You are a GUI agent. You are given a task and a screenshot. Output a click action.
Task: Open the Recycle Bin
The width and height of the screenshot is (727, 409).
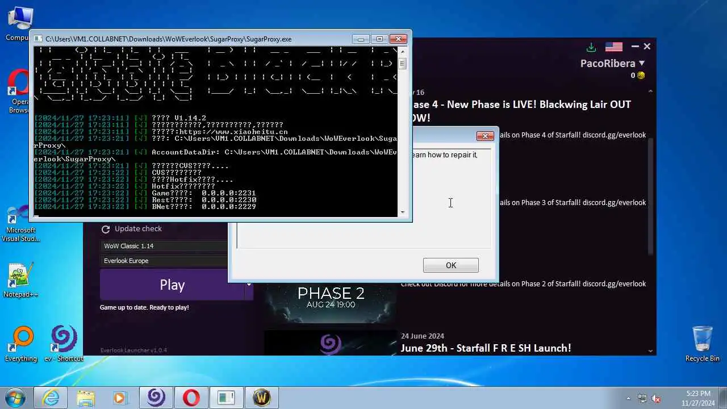(x=702, y=344)
